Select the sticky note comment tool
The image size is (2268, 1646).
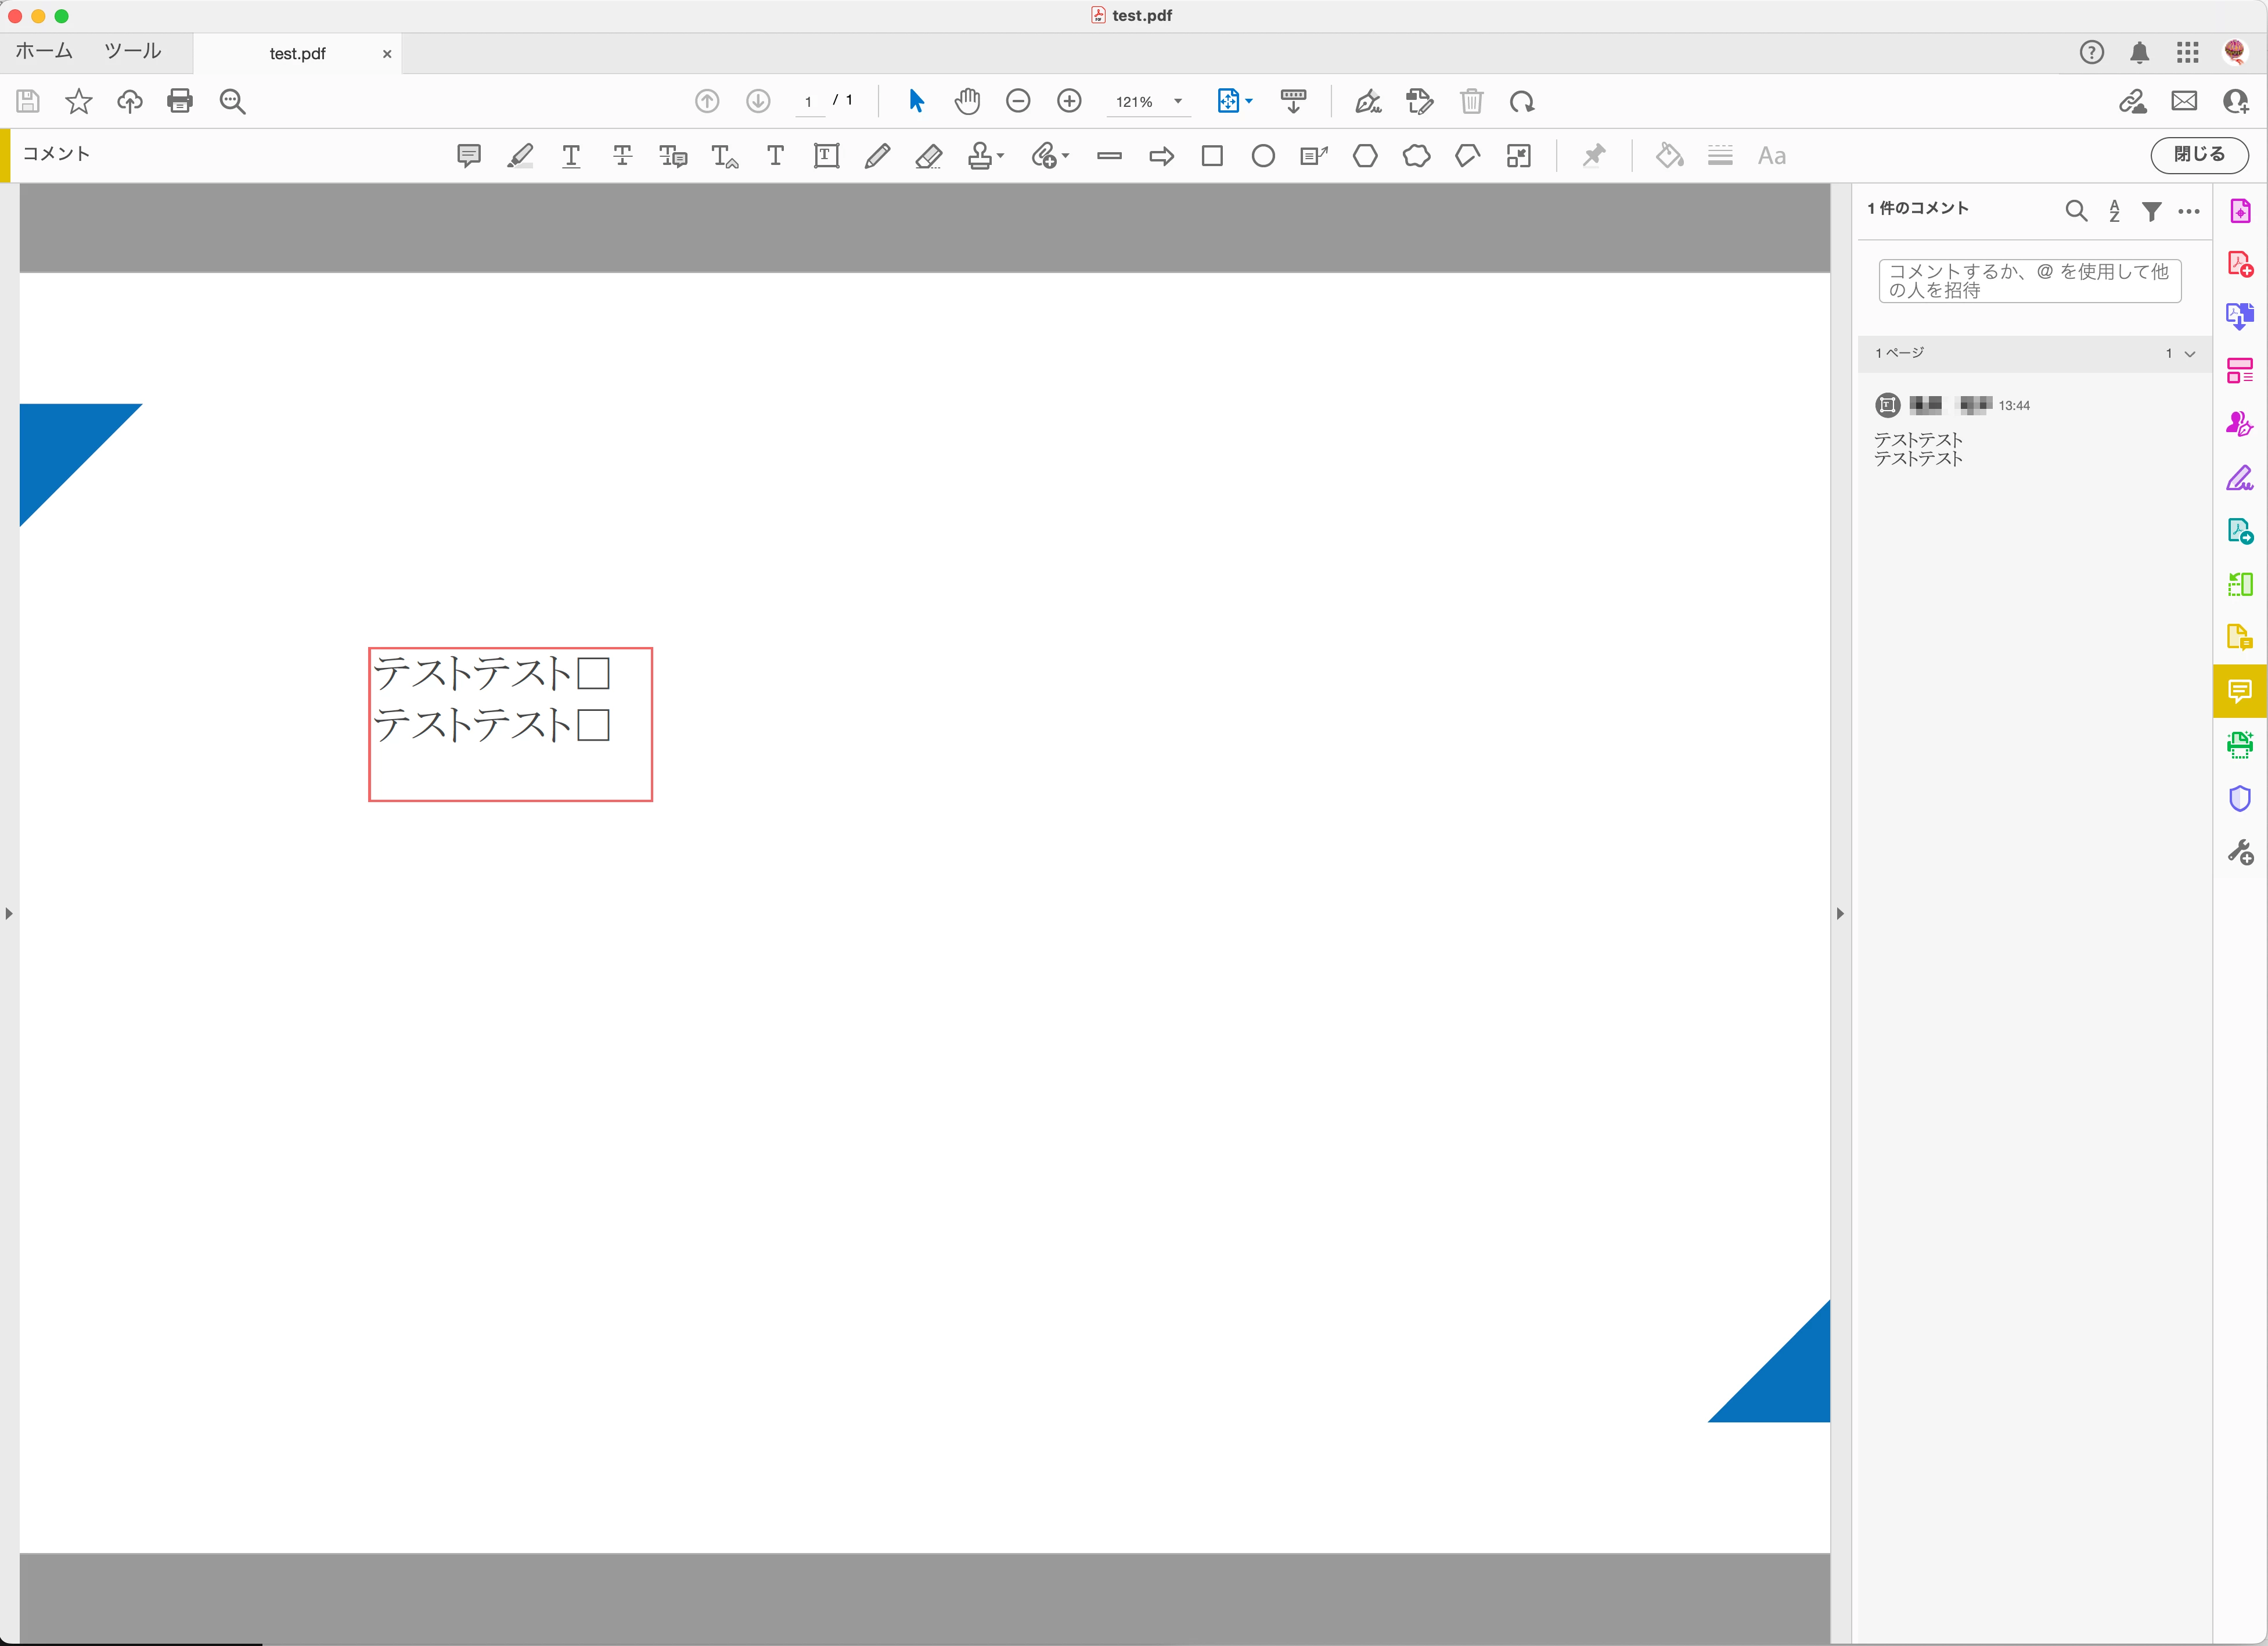[x=468, y=156]
